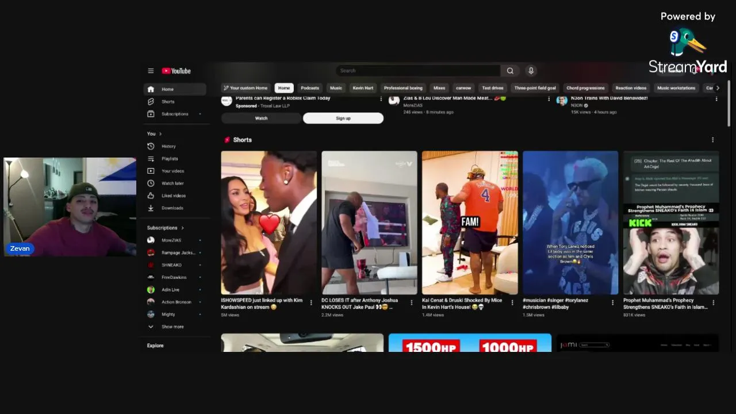Click the page vertical scrollbar
736x414 pixels.
coord(729,103)
